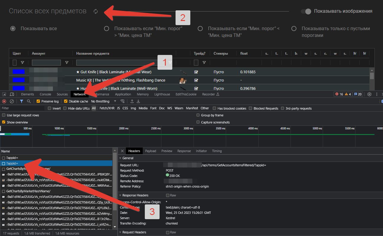Toggle the Показывать изображения switch
The height and width of the screenshot is (236, 383).
click(306, 11)
